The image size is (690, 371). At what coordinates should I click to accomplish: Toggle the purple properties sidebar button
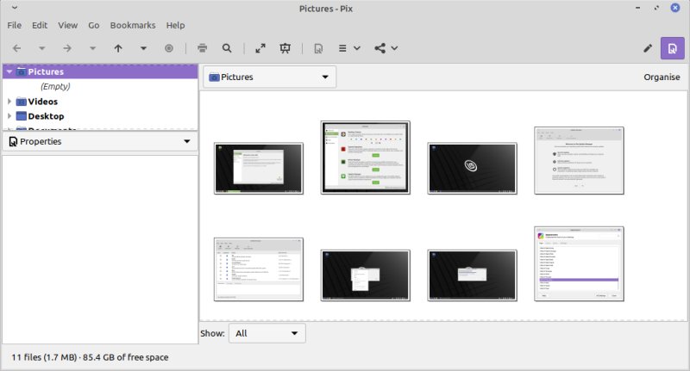pos(672,48)
